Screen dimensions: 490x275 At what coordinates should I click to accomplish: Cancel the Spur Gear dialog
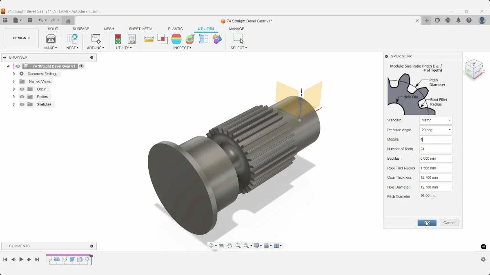pos(449,223)
